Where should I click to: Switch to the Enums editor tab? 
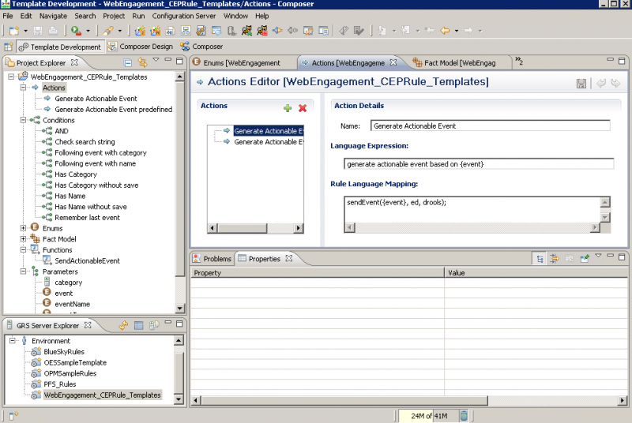(242, 63)
